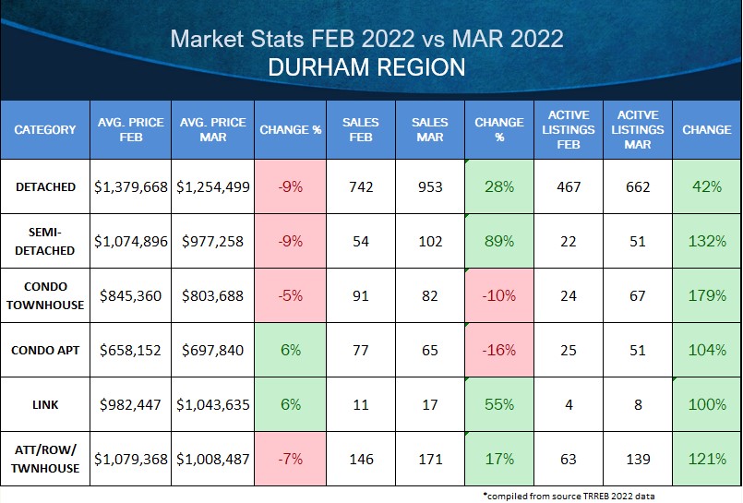Click the ATT/ROW/TWNHOUSE row label
This screenshot has height=503, width=743.
click(x=45, y=459)
